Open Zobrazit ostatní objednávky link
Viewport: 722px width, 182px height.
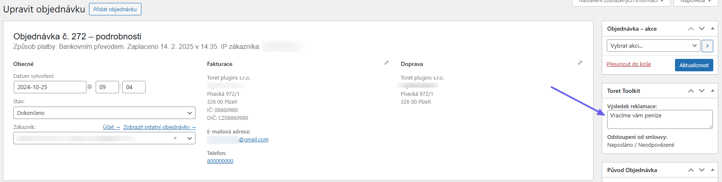pyautogui.click(x=159, y=127)
